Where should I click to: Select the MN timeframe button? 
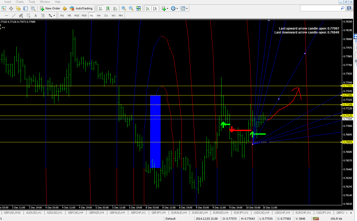point(121,15)
